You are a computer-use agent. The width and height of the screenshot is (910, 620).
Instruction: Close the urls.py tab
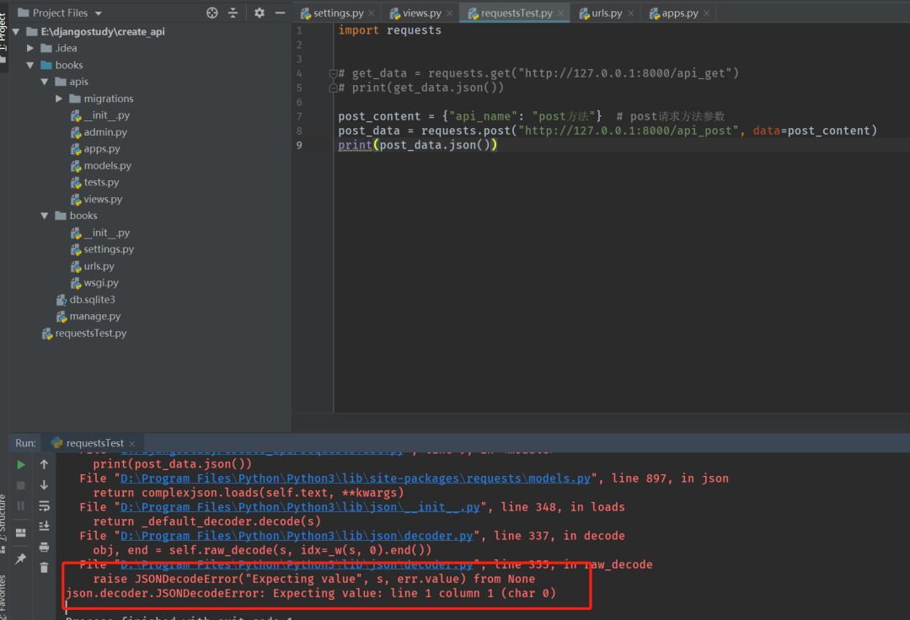[x=631, y=13]
